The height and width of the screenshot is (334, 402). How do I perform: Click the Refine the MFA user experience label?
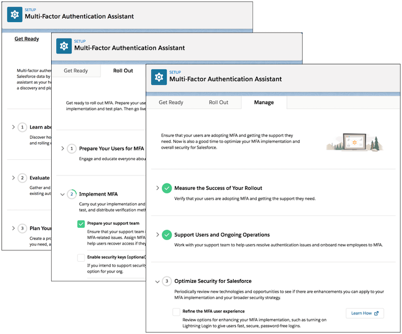(x=214, y=311)
